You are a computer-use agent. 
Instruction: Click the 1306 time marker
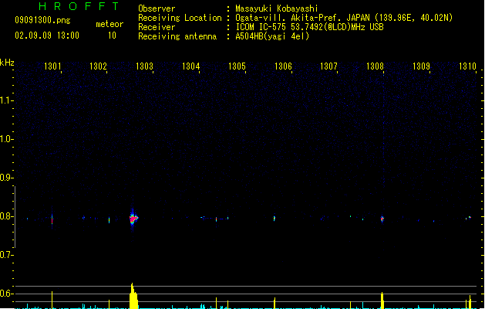[283, 66]
